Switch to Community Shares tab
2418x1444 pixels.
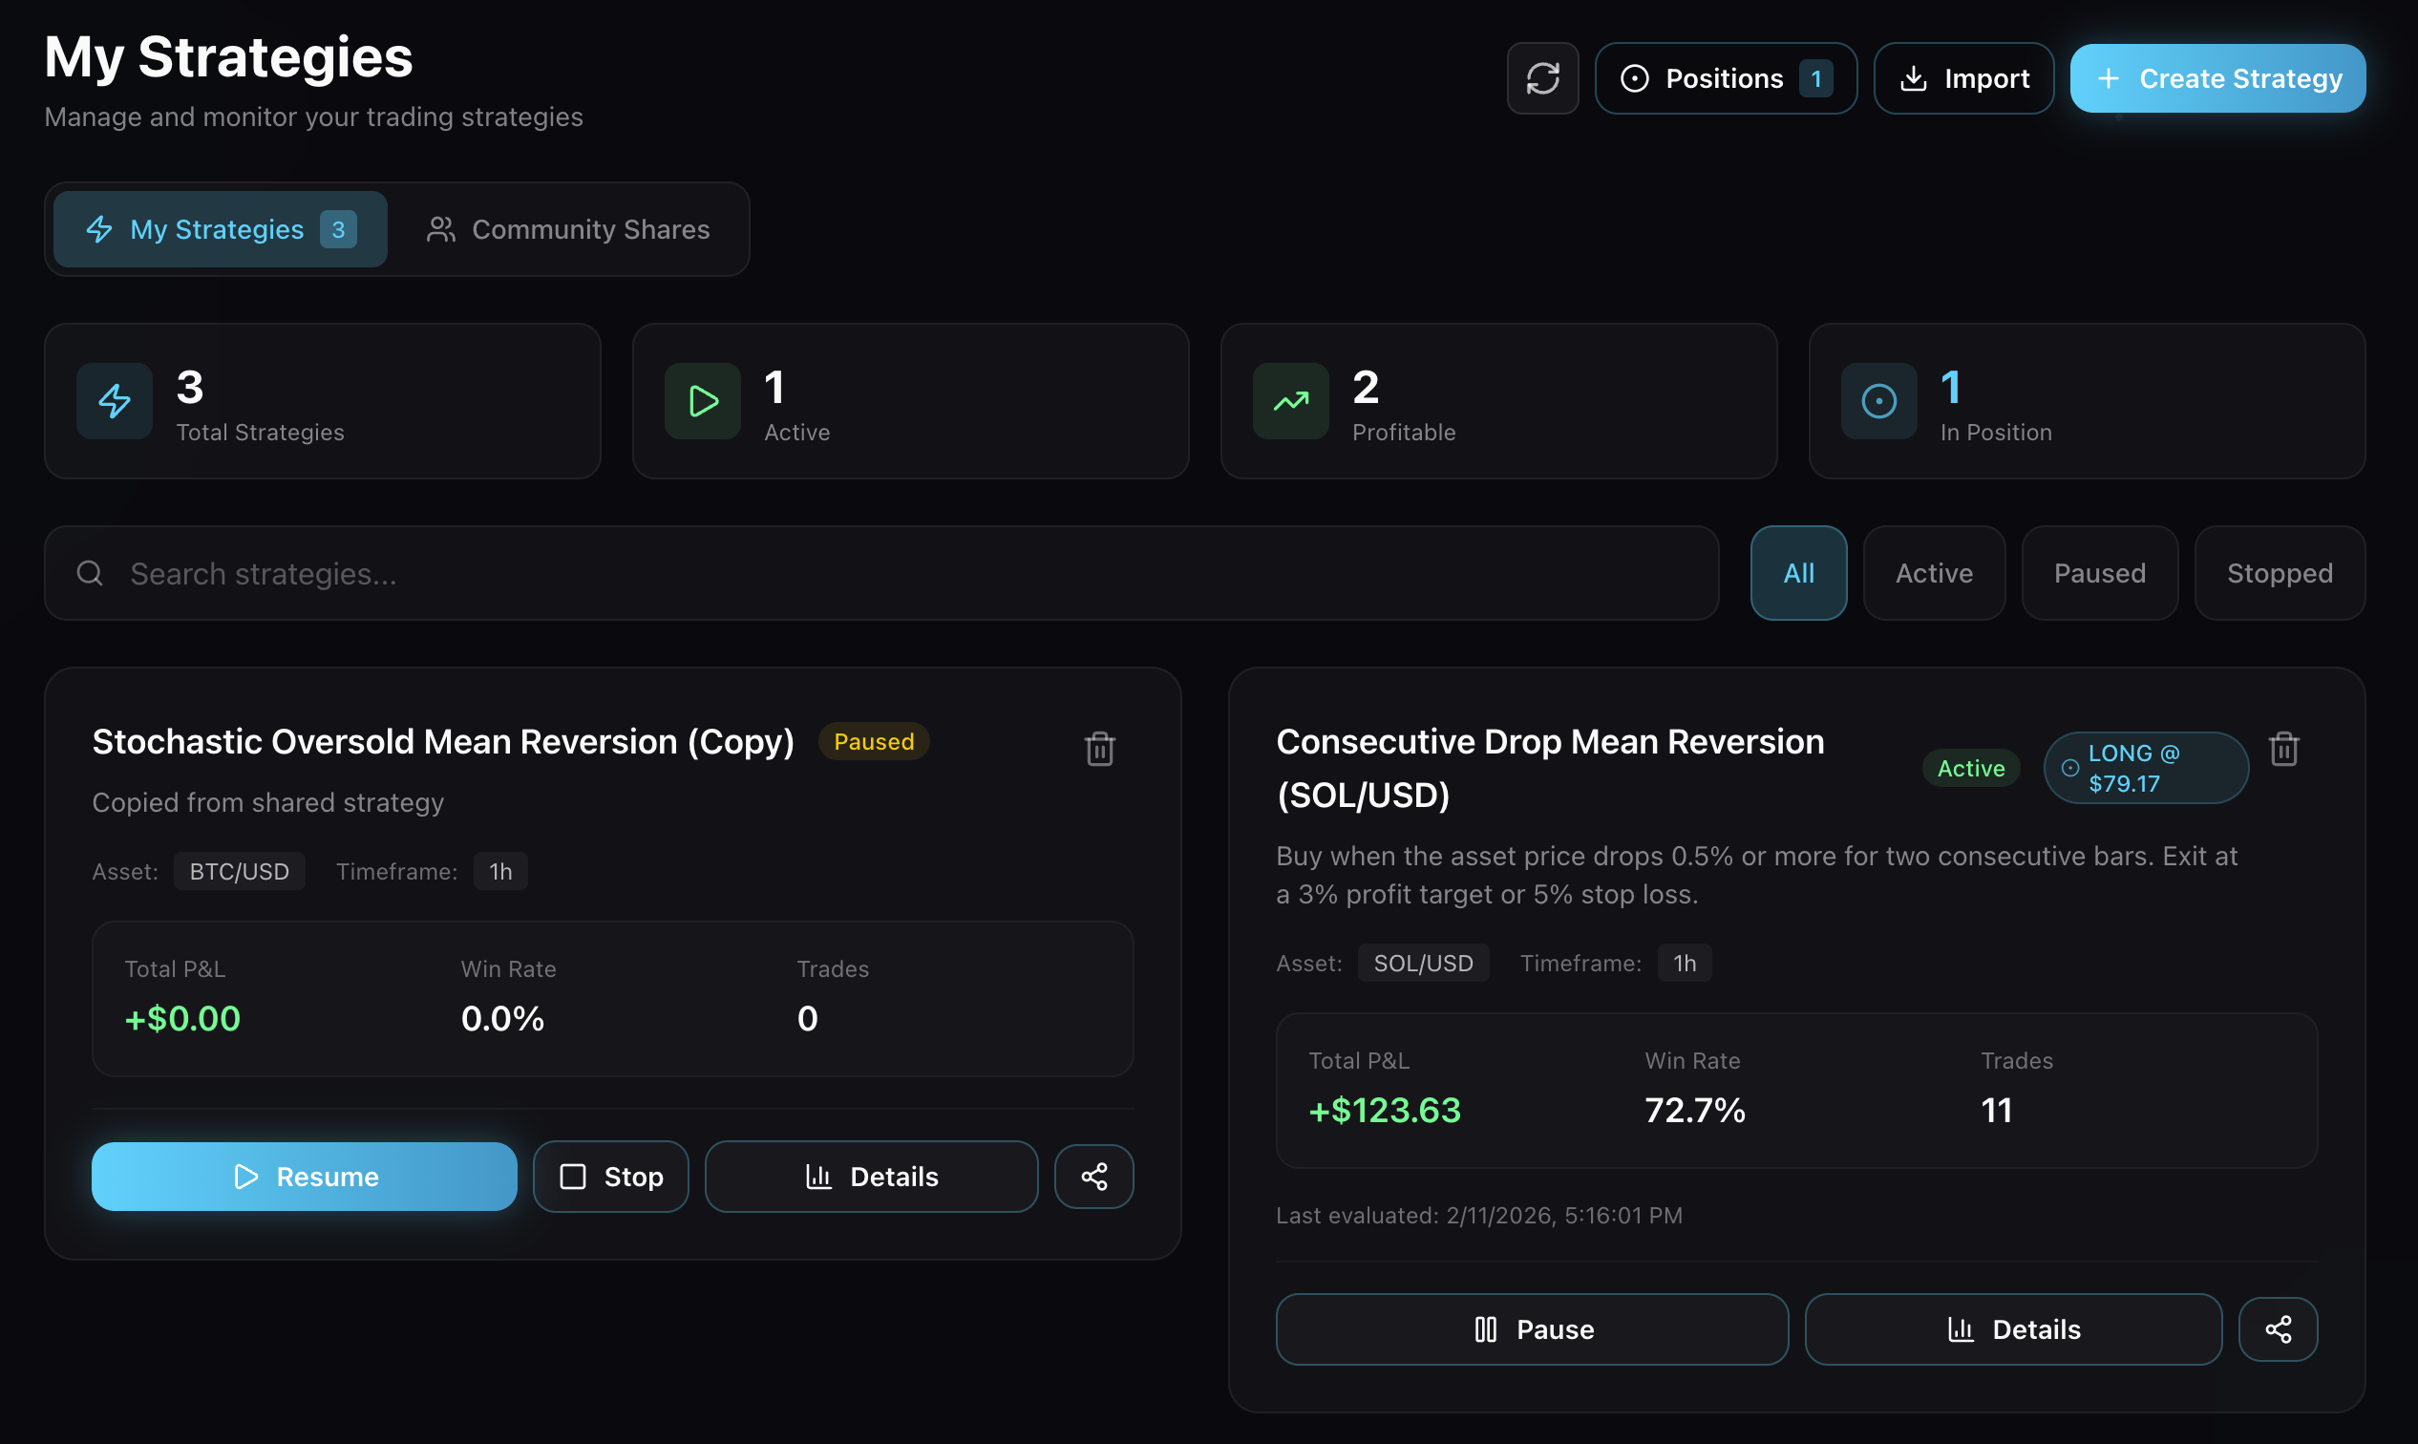pyautogui.click(x=569, y=229)
